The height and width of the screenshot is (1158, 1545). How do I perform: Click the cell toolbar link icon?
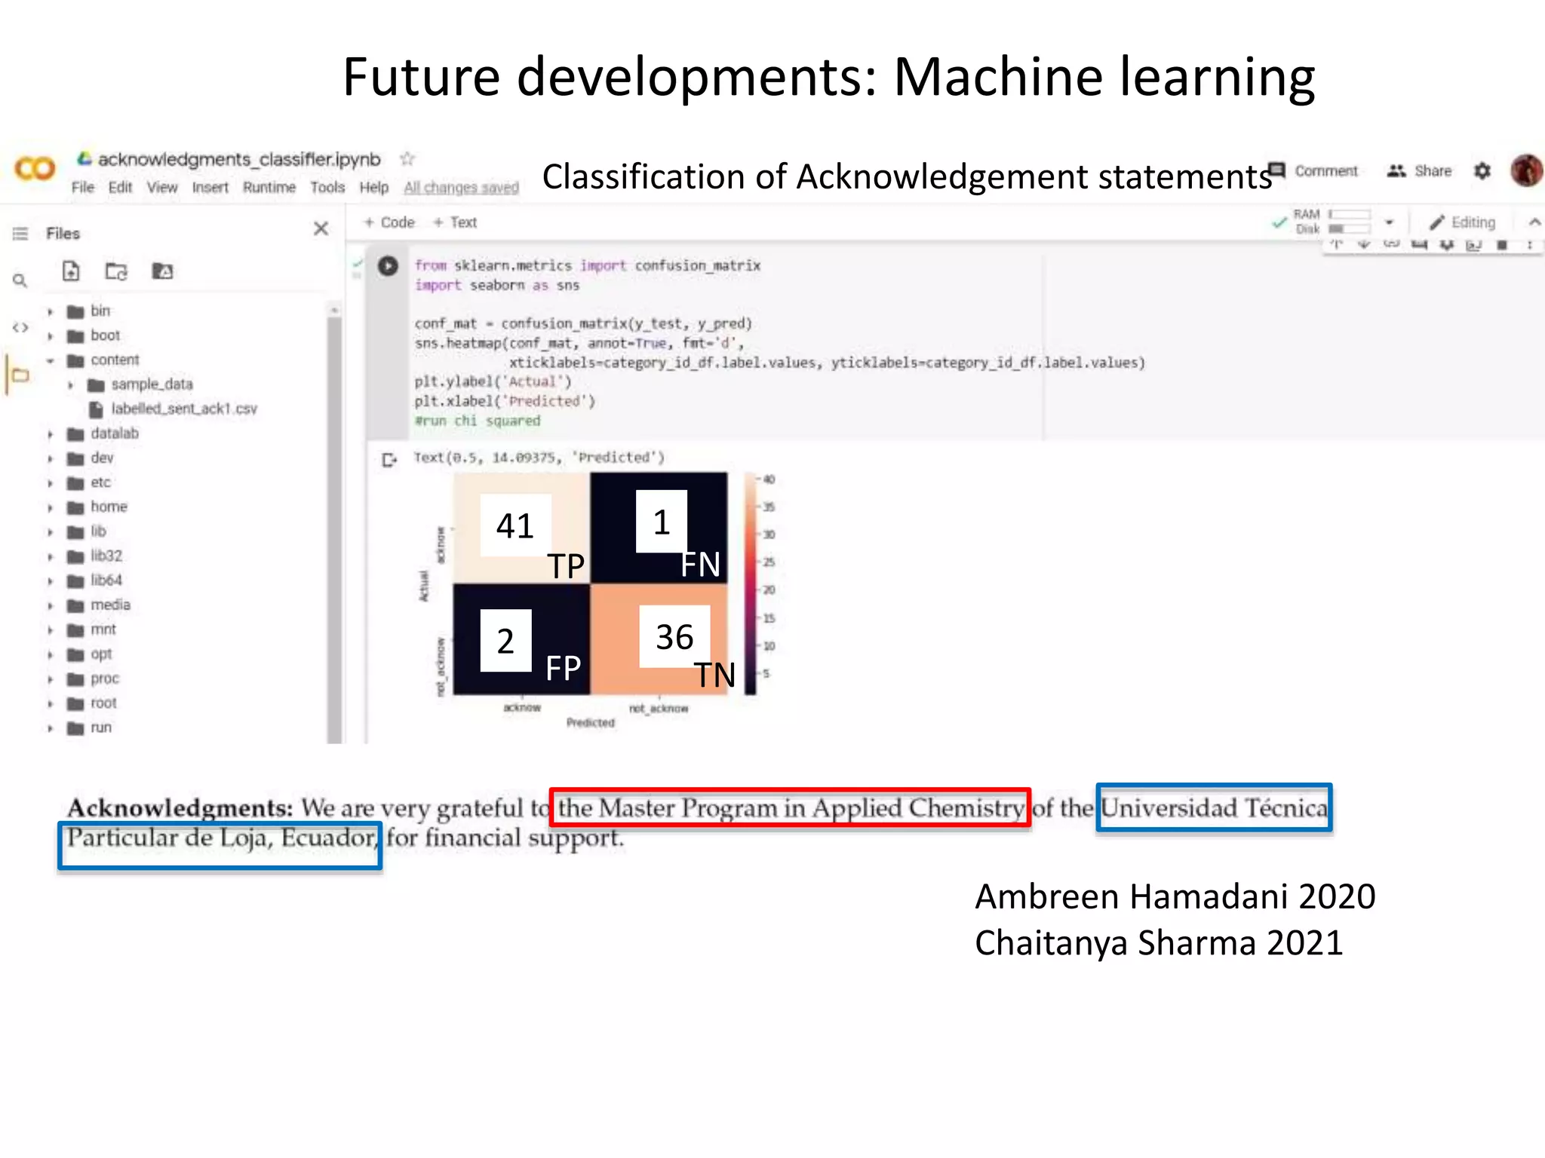point(1392,245)
